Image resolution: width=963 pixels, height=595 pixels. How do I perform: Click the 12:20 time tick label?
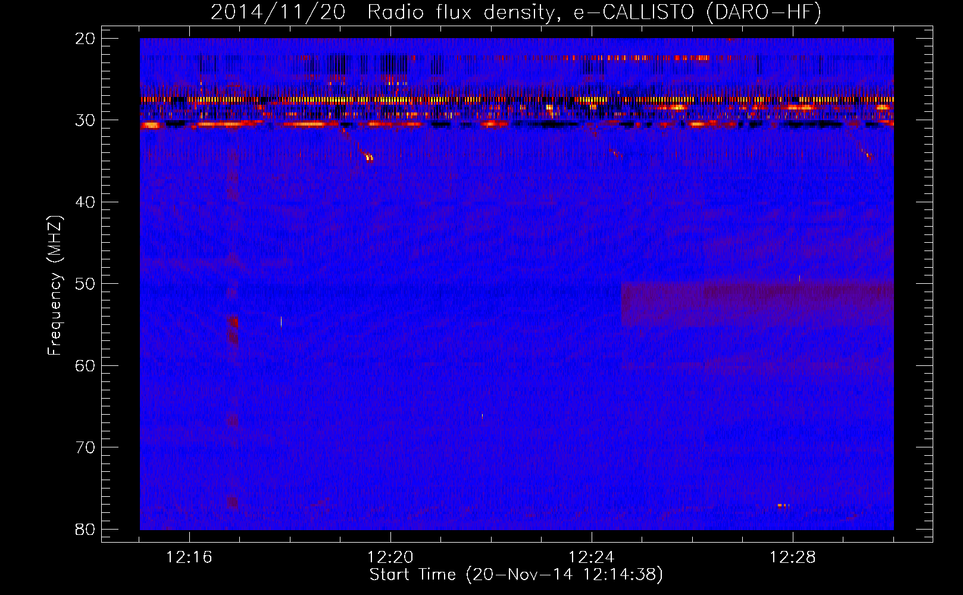[390, 558]
